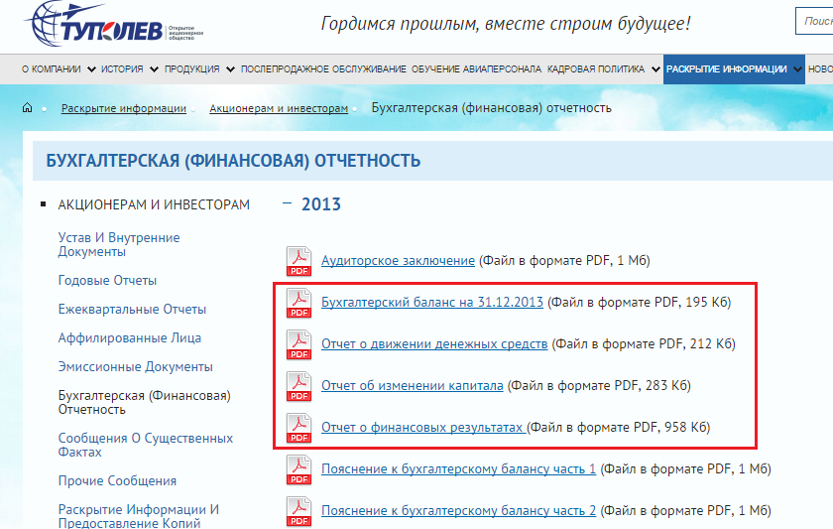Viewport: 833px width, 529px height.
Task: Open Раскрытие информации menu tab
Action: 727,69
